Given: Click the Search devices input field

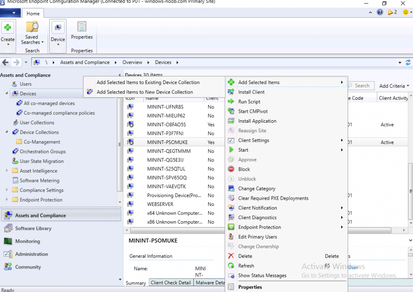Looking at the screenshot, I should (361, 86).
